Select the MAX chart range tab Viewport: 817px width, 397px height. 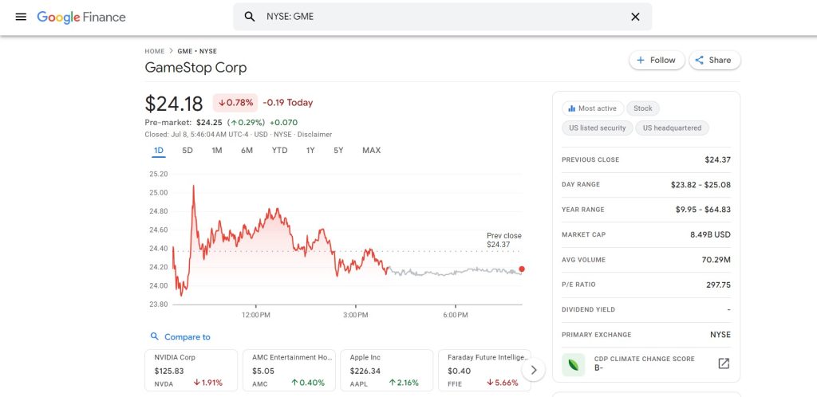(372, 151)
